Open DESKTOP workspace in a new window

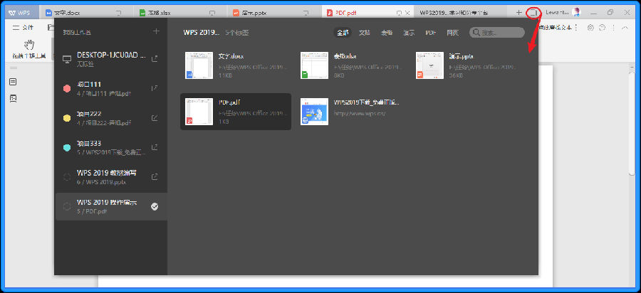(155, 58)
